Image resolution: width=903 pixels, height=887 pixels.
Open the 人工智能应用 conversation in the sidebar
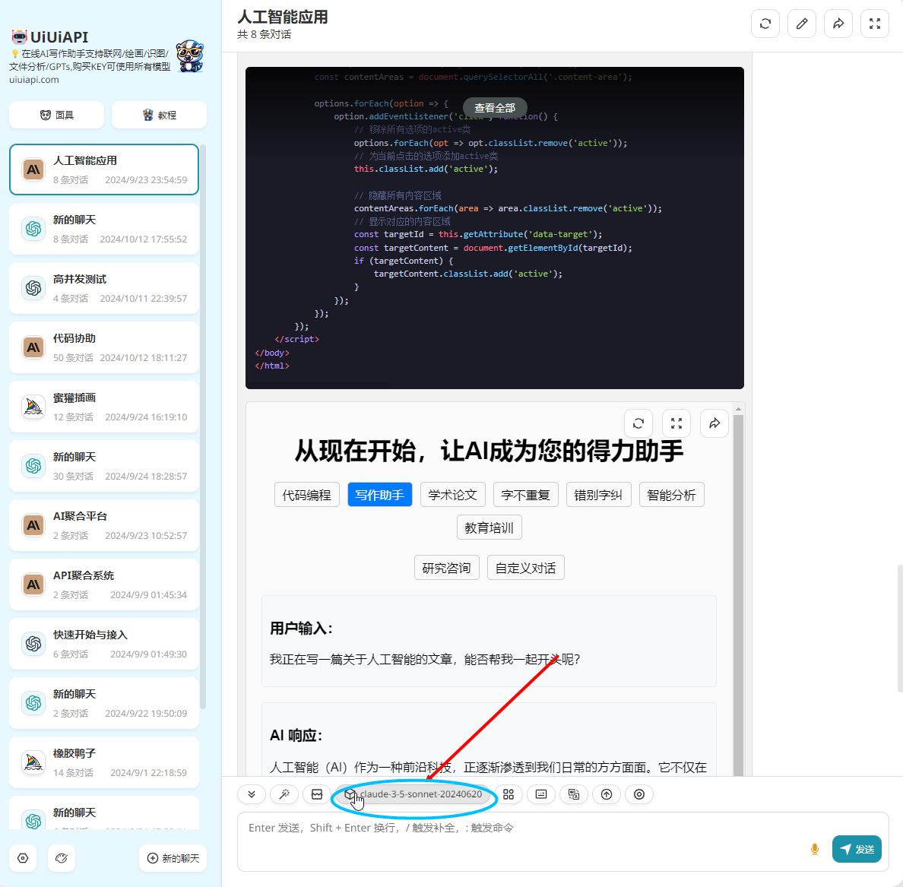[104, 170]
